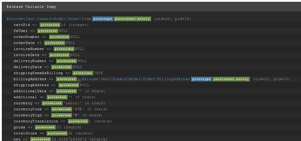301x141 pixels.
Task: Click the protected badge on feUser row
Action: (48, 31)
